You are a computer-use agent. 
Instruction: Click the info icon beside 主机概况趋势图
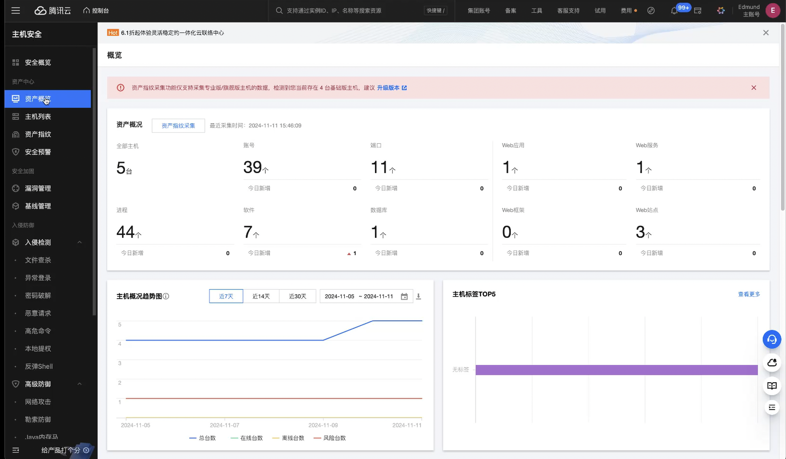click(x=166, y=296)
